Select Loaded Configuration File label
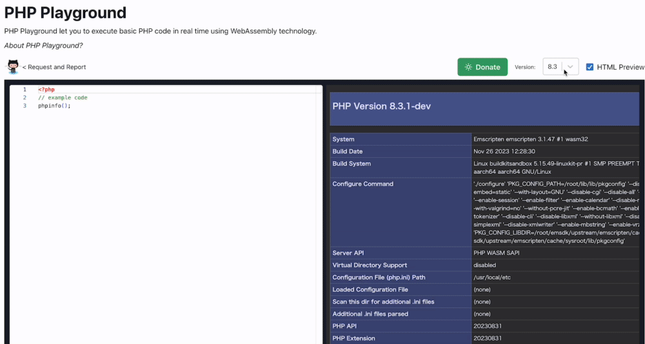The height and width of the screenshot is (344, 645). pos(370,289)
